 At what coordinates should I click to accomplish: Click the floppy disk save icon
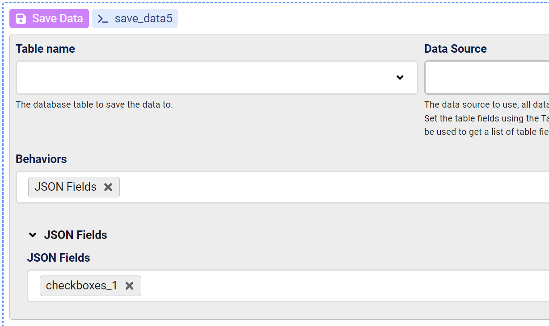pos(21,19)
